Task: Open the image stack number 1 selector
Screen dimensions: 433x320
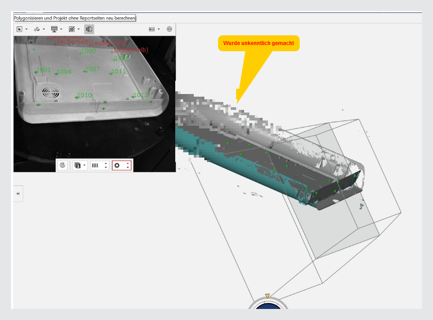Action: tap(80, 166)
